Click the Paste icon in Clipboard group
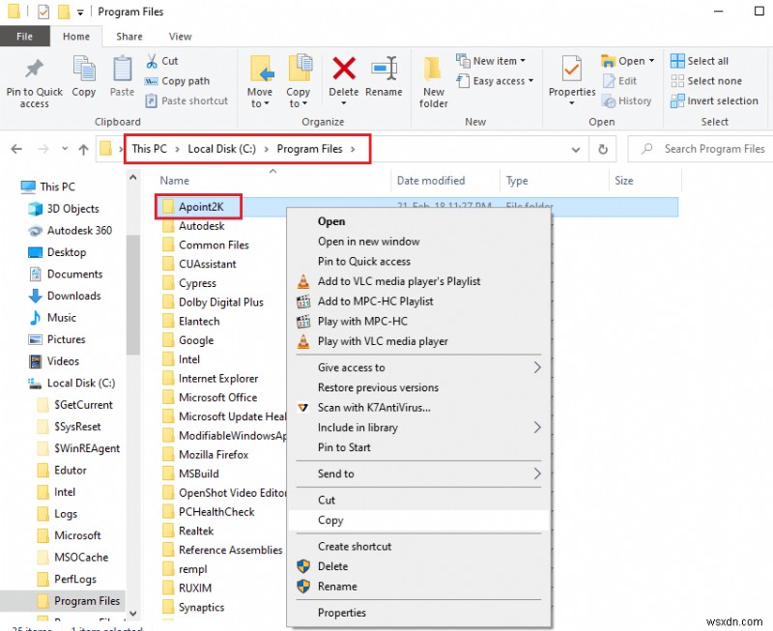Image resolution: width=773 pixels, height=631 pixels. (121, 75)
